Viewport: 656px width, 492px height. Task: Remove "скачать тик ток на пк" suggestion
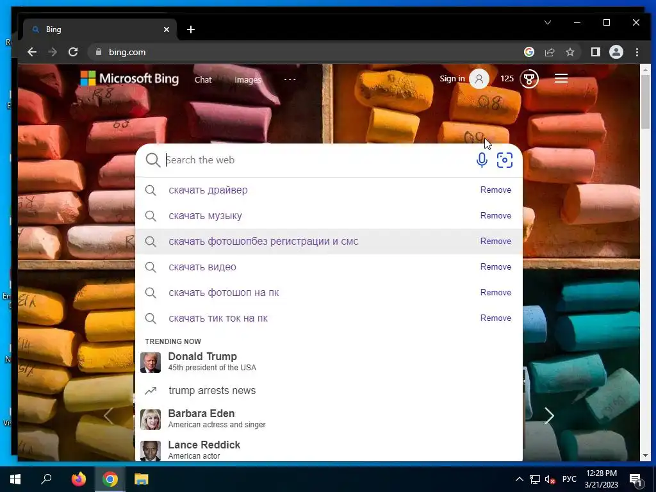[x=495, y=318]
